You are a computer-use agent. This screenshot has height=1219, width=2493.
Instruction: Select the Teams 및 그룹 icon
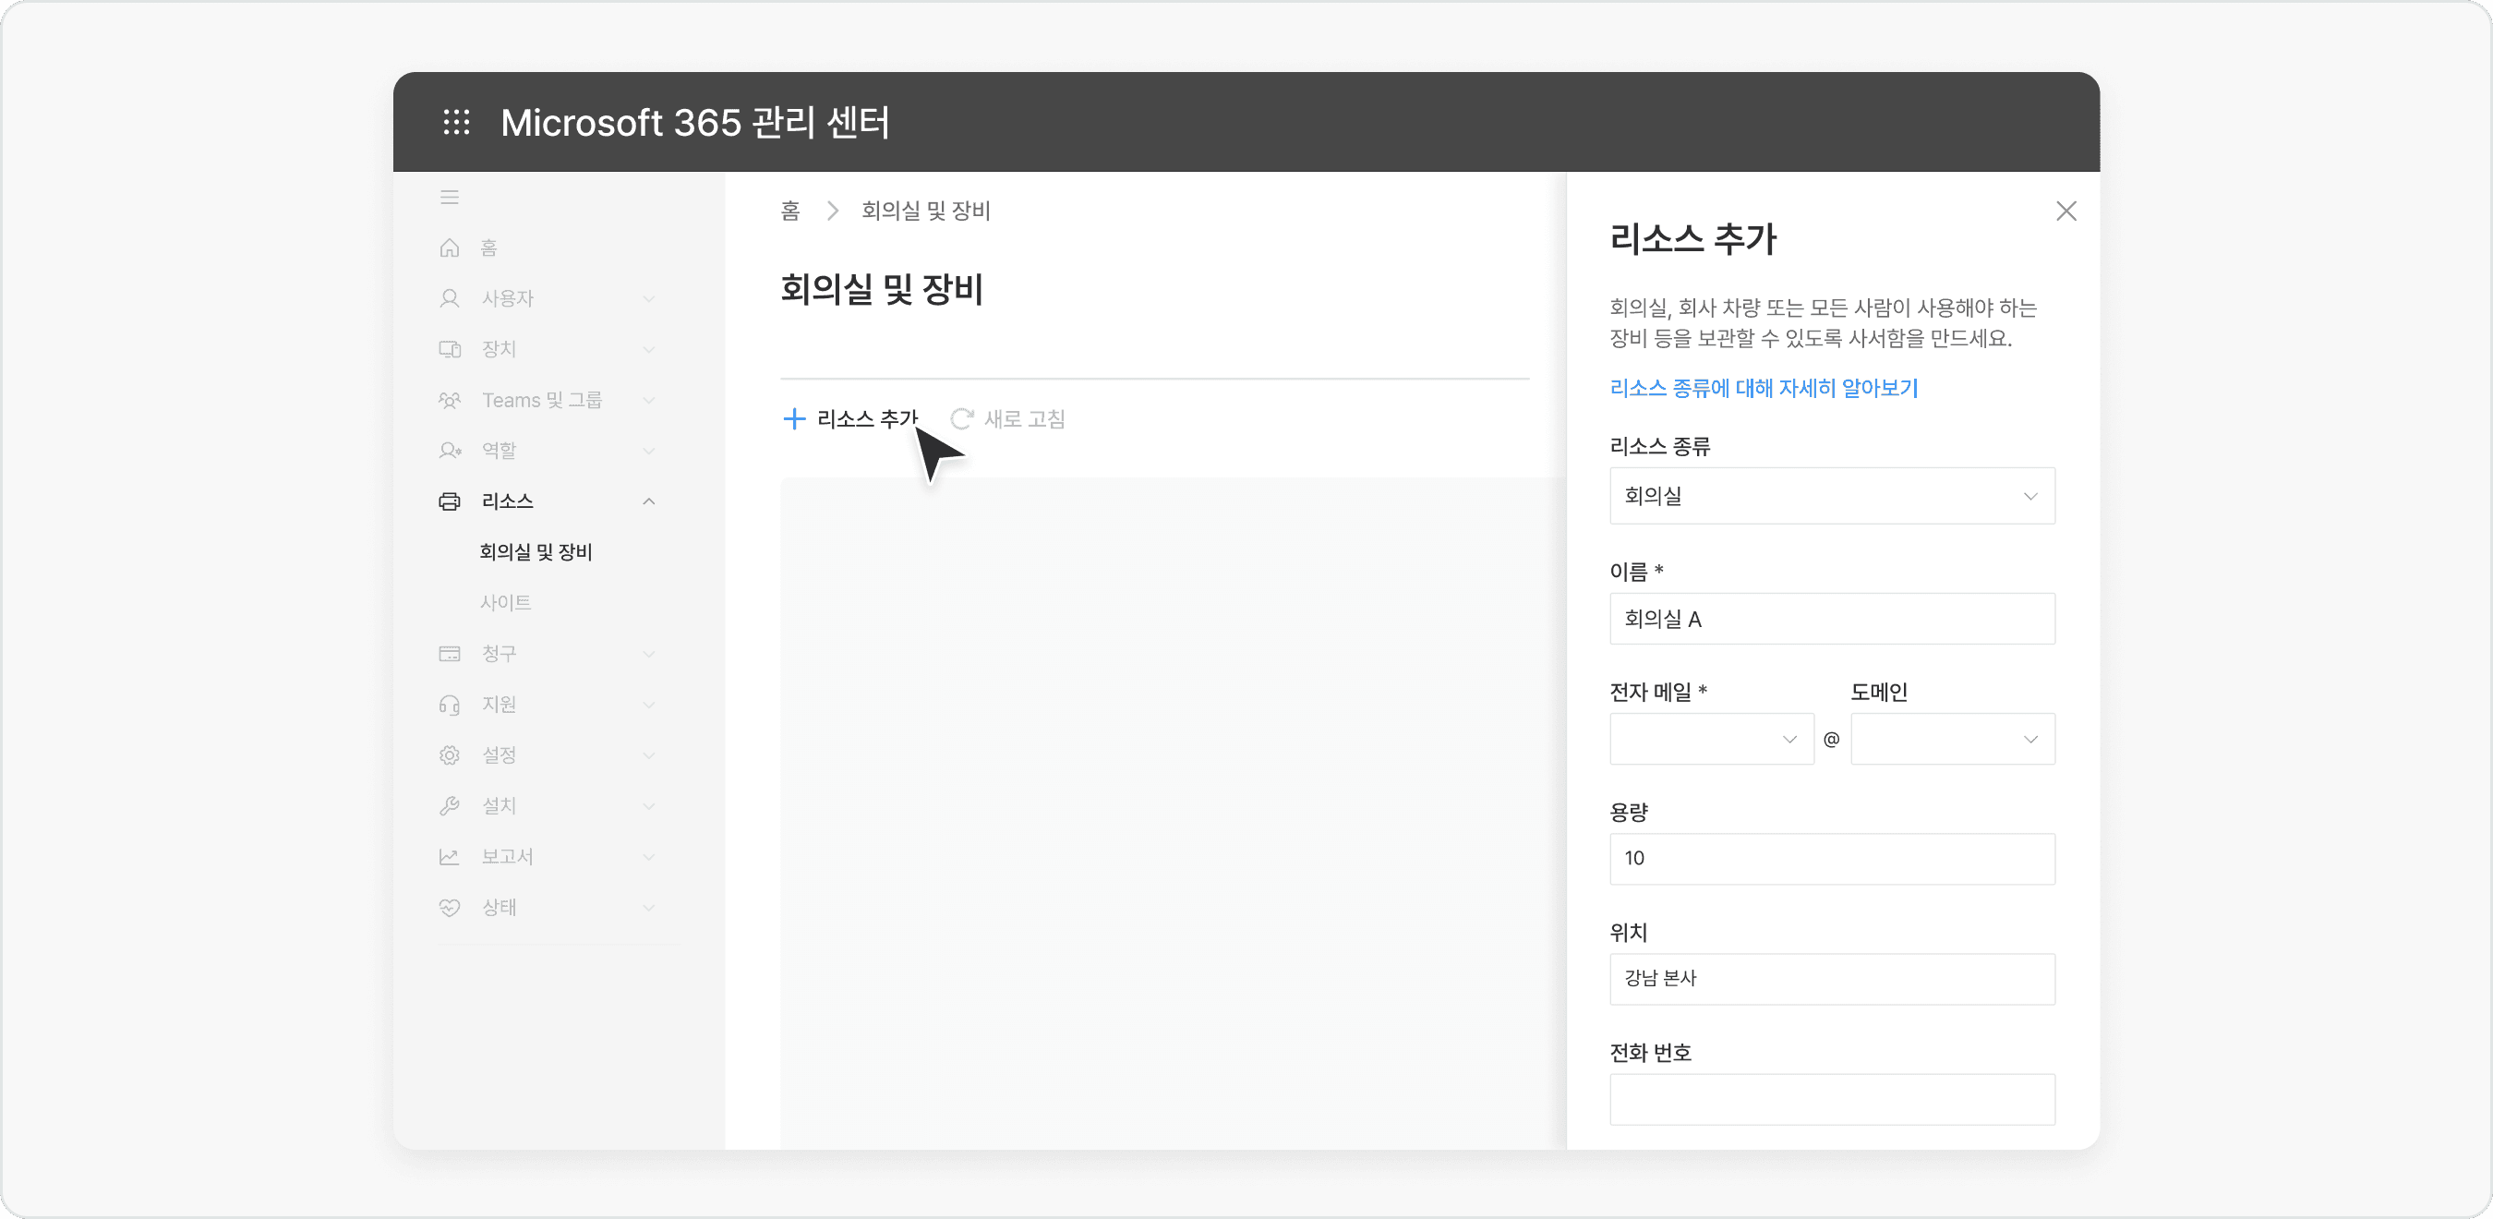click(x=450, y=400)
